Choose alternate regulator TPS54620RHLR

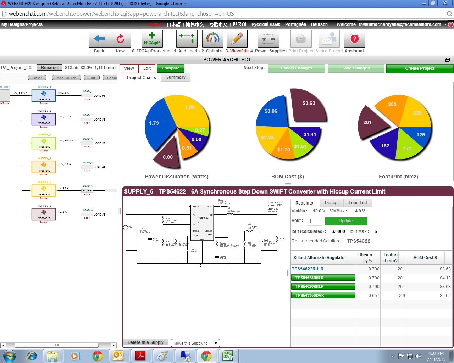[x=323, y=286]
